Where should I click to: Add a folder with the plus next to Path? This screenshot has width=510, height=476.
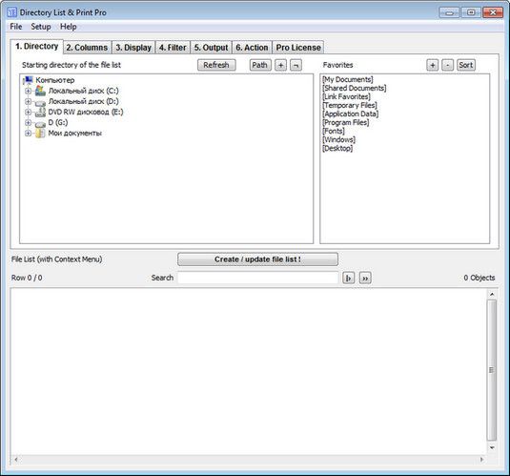[x=280, y=65]
